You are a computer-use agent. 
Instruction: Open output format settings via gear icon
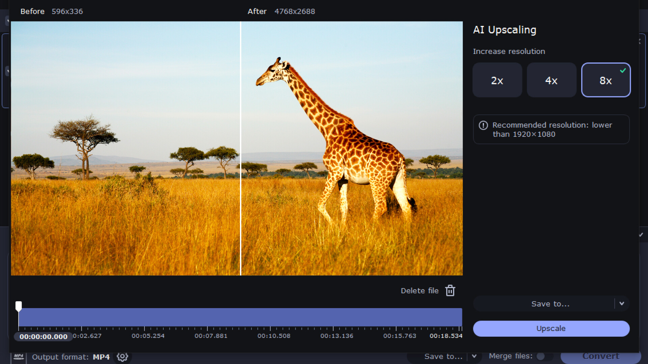pos(122,357)
